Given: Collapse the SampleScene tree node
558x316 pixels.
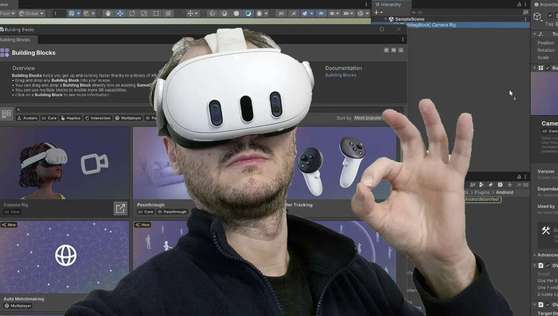Looking at the screenshot, I should [x=385, y=19].
